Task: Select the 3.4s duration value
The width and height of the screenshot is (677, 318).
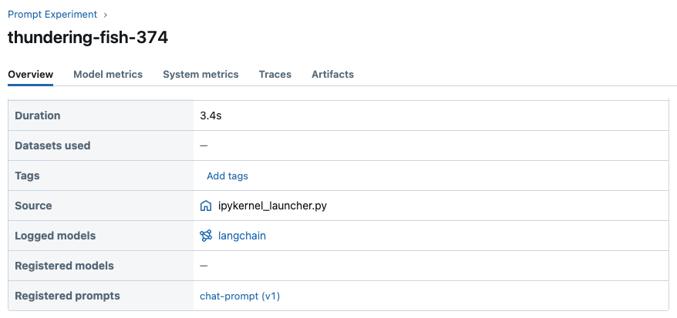Action: [x=211, y=115]
